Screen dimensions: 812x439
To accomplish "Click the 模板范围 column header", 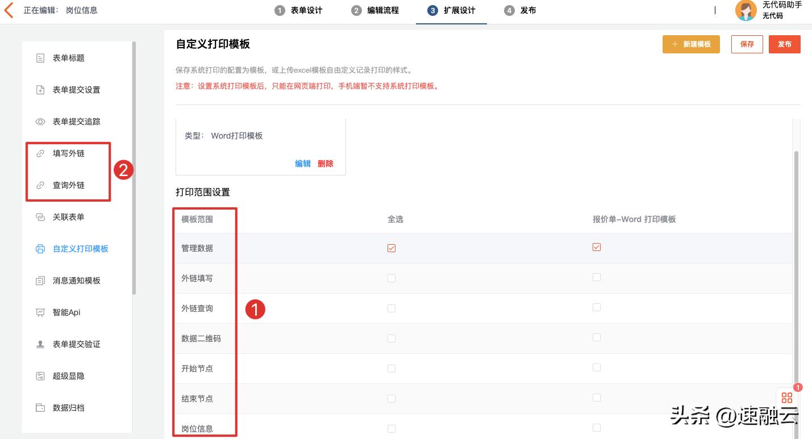I will point(197,219).
